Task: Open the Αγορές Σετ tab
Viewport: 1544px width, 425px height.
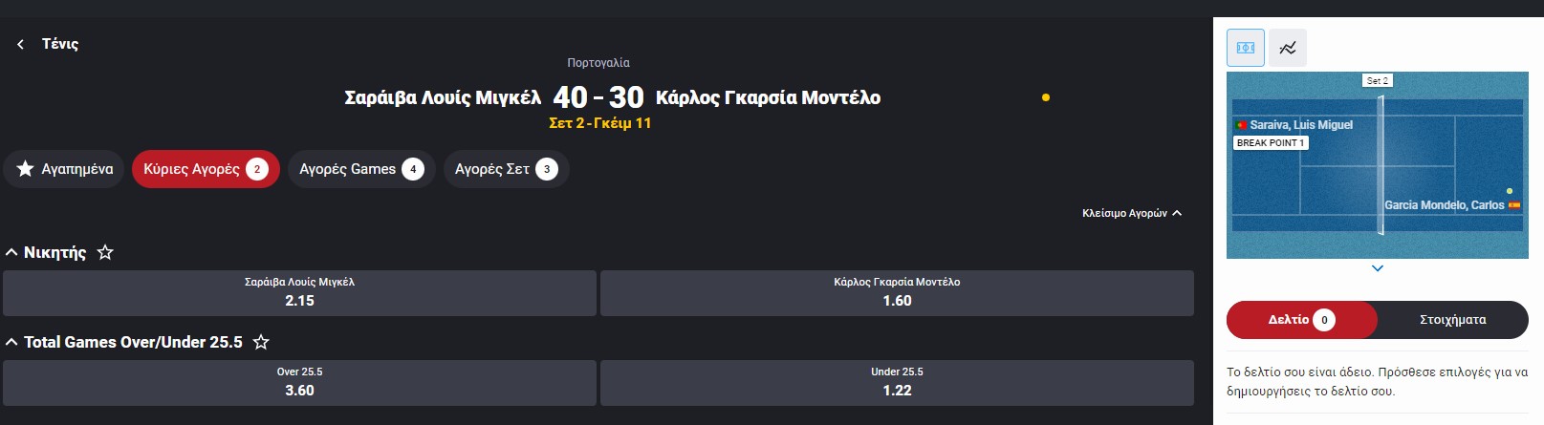Action: click(507, 169)
